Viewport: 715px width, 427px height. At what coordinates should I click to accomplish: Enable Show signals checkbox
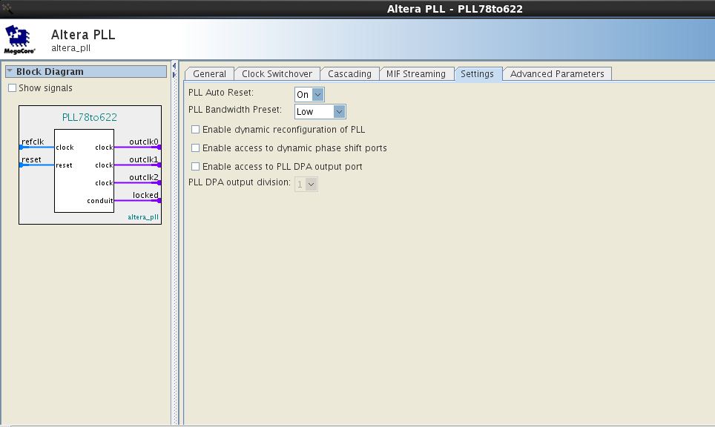[13, 88]
